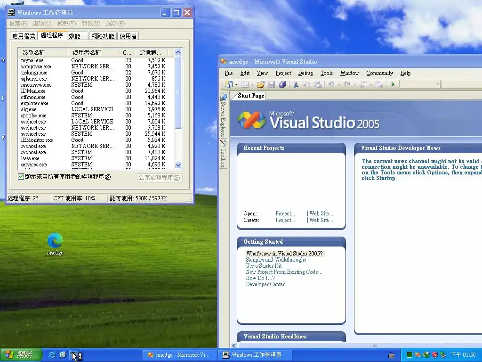Click the Save icon in toolbar
The image size is (482, 362).
[272, 84]
